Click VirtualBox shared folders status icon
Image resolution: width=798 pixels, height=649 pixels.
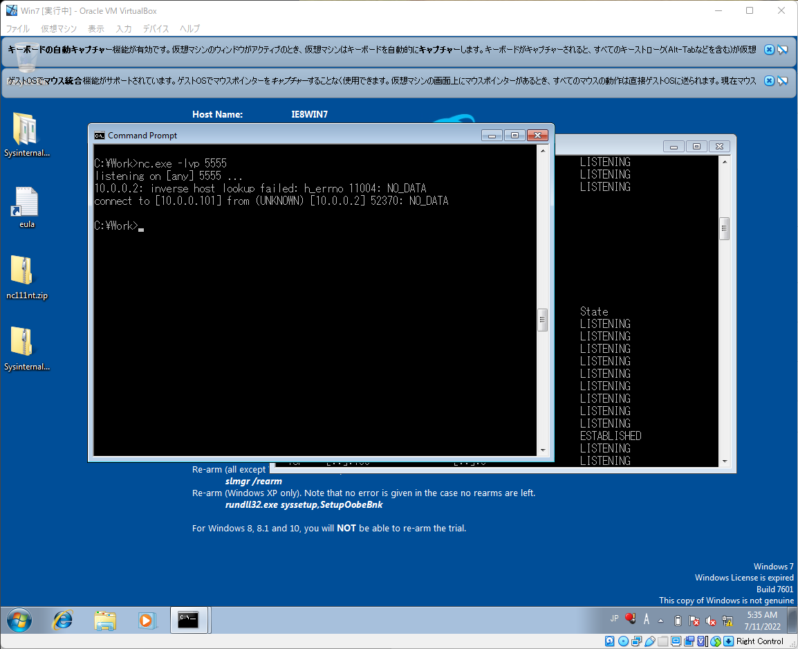click(x=662, y=641)
